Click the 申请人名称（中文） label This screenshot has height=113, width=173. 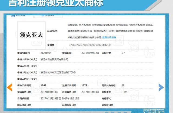pos(28,59)
